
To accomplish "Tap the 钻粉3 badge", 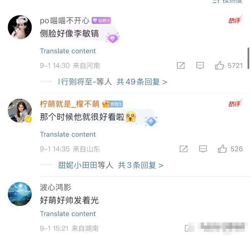I will (x=101, y=20).
